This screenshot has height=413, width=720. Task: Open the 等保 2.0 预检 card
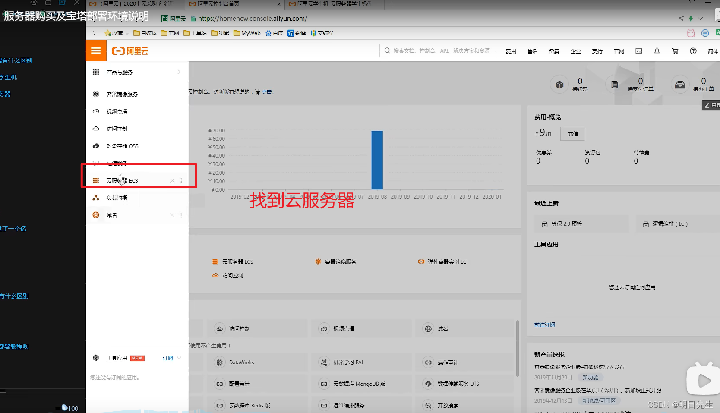[581, 224]
